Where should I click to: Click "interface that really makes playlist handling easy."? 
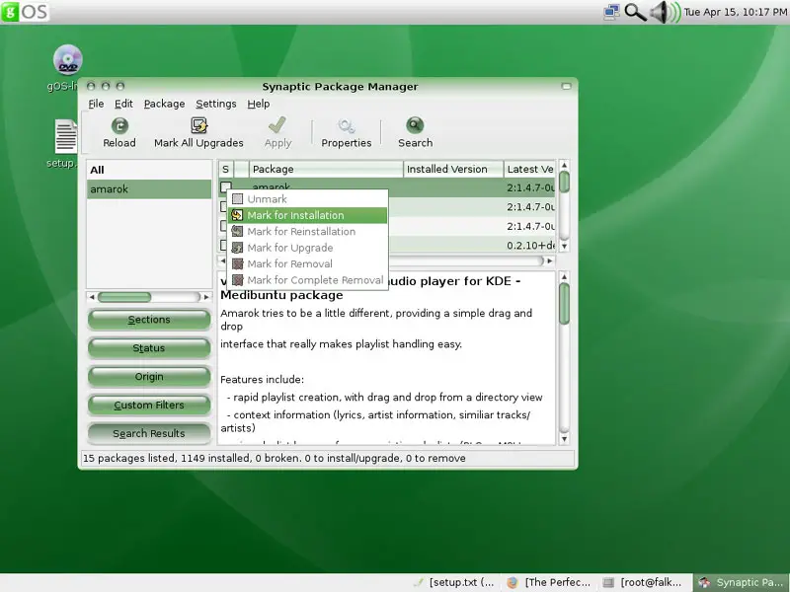(341, 344)
